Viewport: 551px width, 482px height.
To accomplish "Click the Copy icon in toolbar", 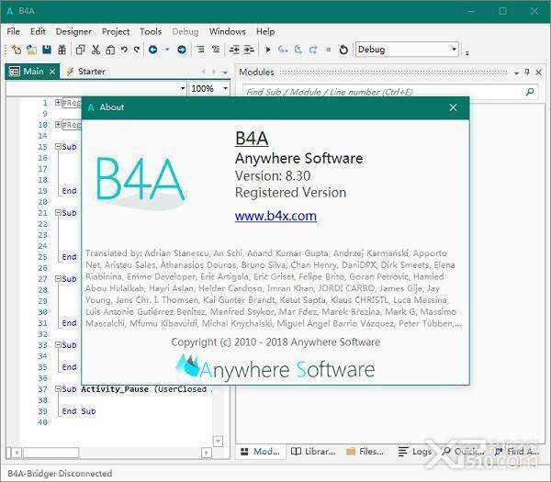I will click(x=81, y=50).
